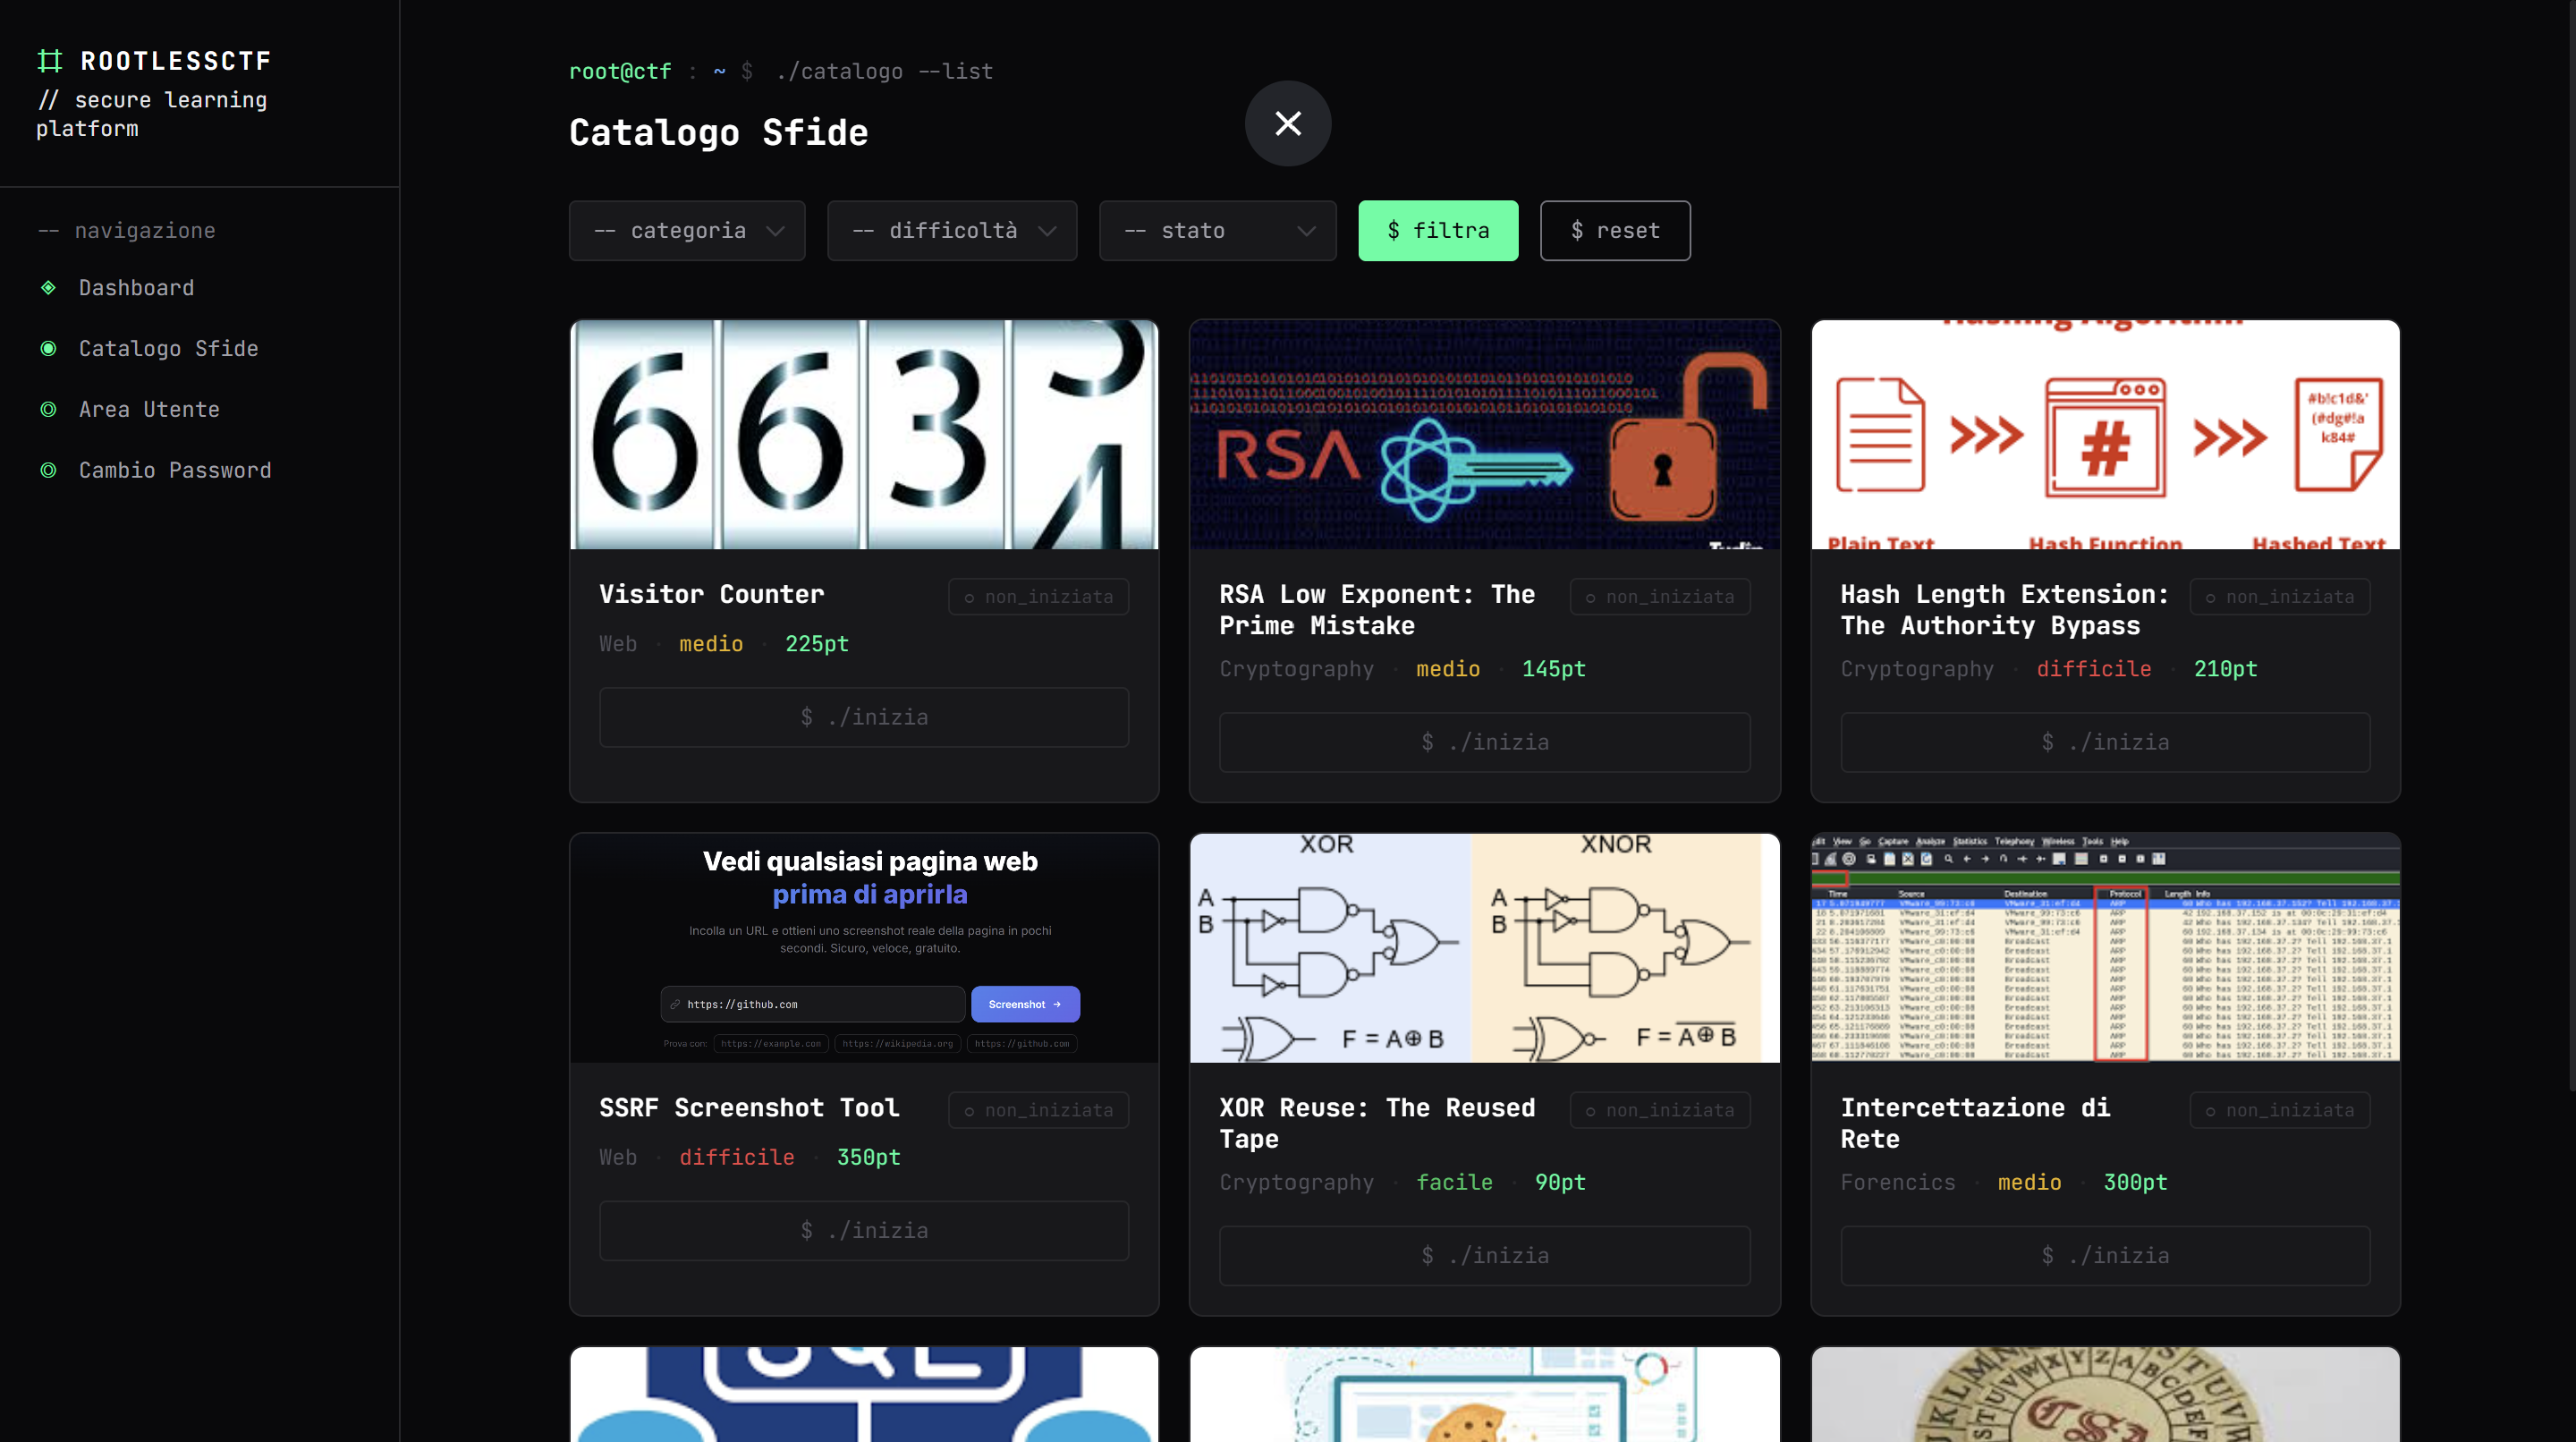Viewport: 2576px width, 1442px height.
Task: Click the Area Utente circle icon
Action: click(48, 410)
